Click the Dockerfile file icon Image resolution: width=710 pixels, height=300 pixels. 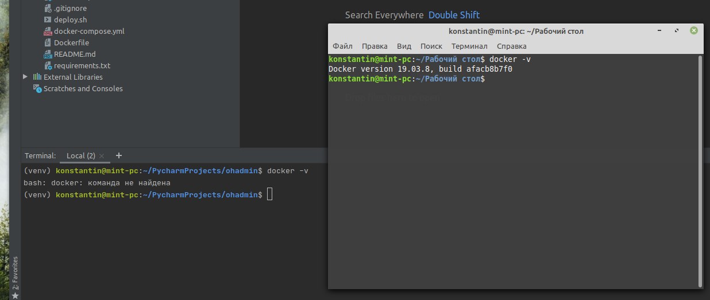point(48,43)
